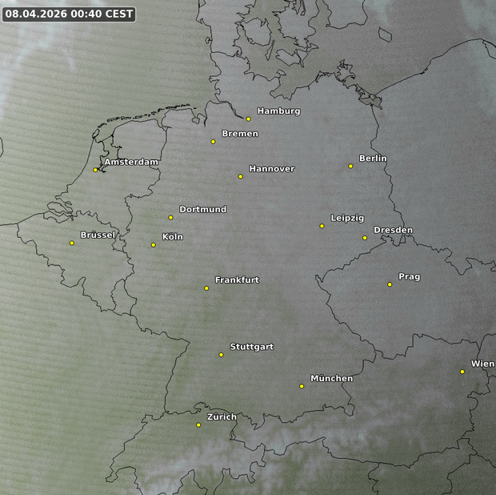Select the yellow dot marking Berlin
Viewport: 496px width, 495px height.
(350, 166)
